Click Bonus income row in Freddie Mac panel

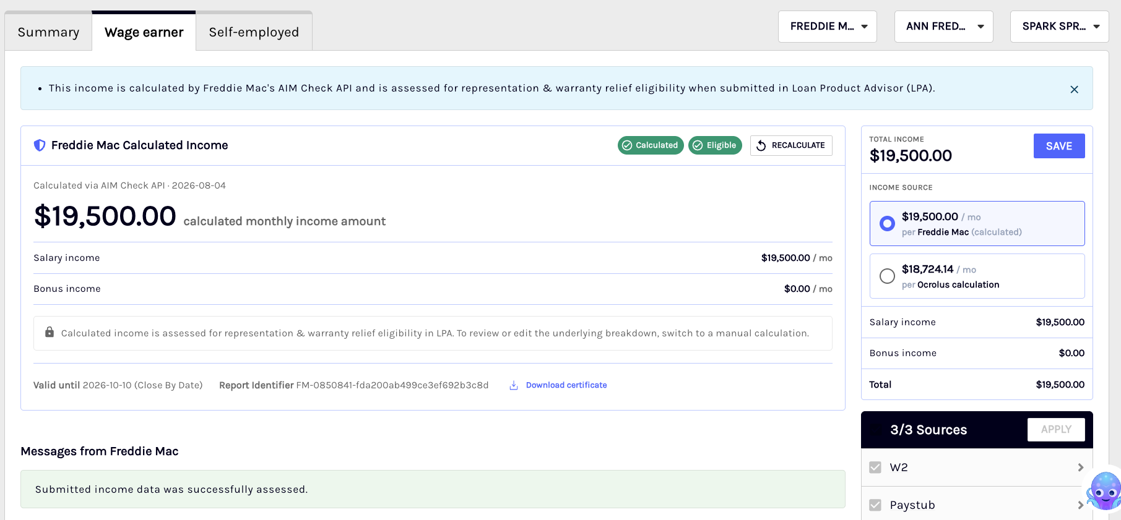pos(433,289)
